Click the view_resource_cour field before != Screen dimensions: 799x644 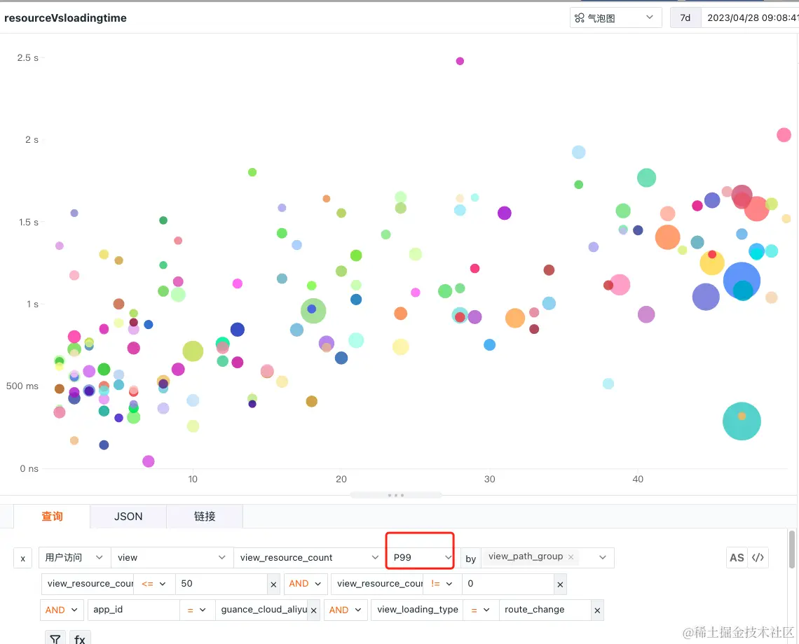[x=377, y=584]
